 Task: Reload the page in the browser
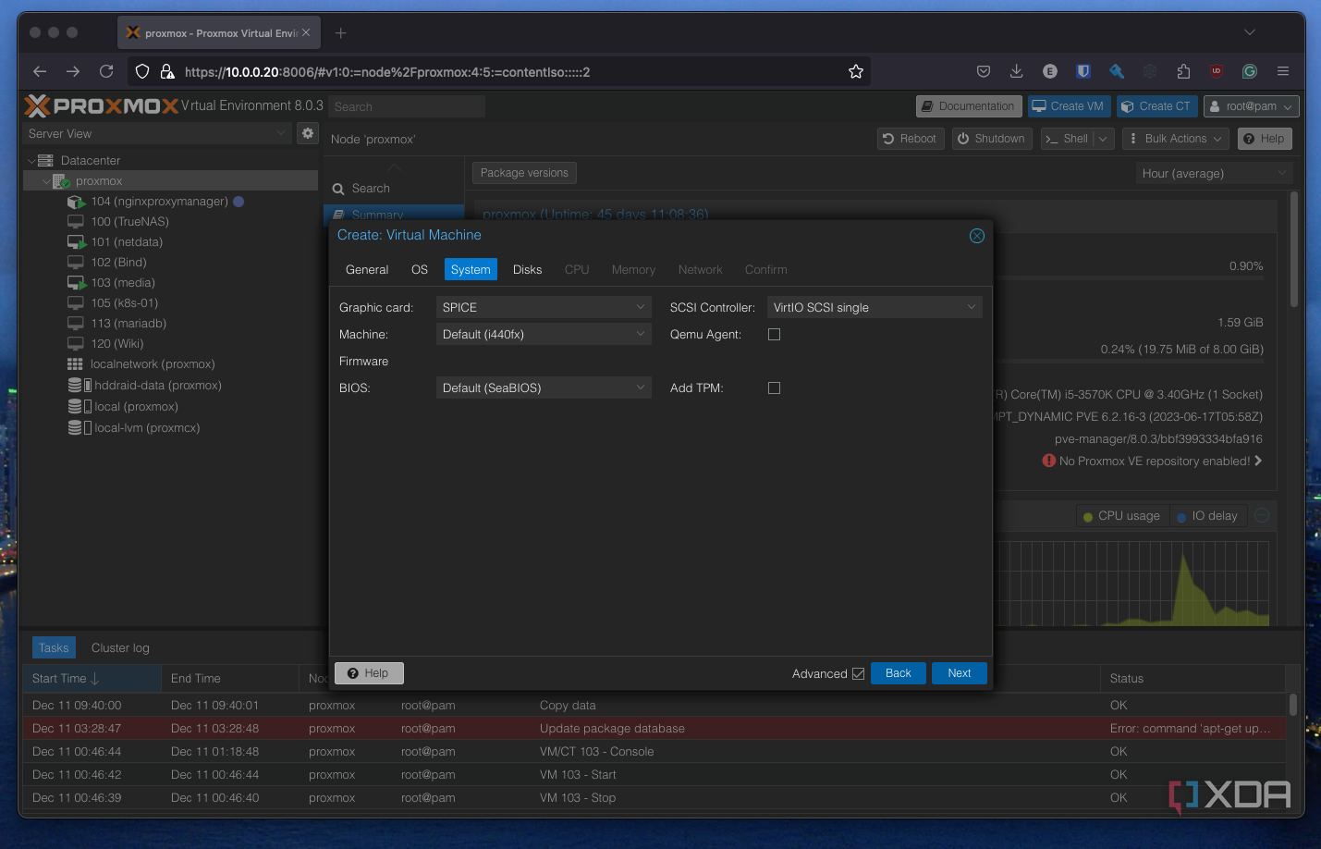pyautogui.click(x=106, y=71)
